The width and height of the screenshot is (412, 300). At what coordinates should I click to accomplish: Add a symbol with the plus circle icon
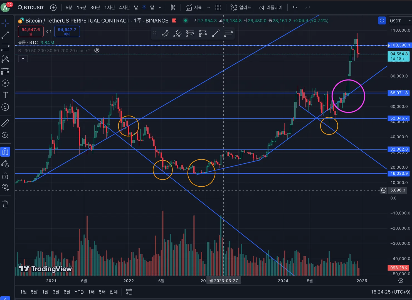[x=53, y=7]
